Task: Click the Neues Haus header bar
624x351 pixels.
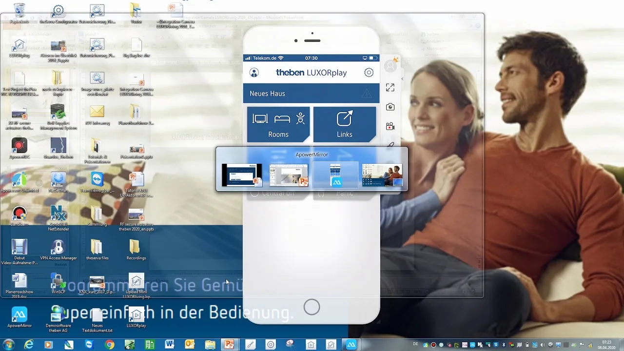Action: click(311, 93)
